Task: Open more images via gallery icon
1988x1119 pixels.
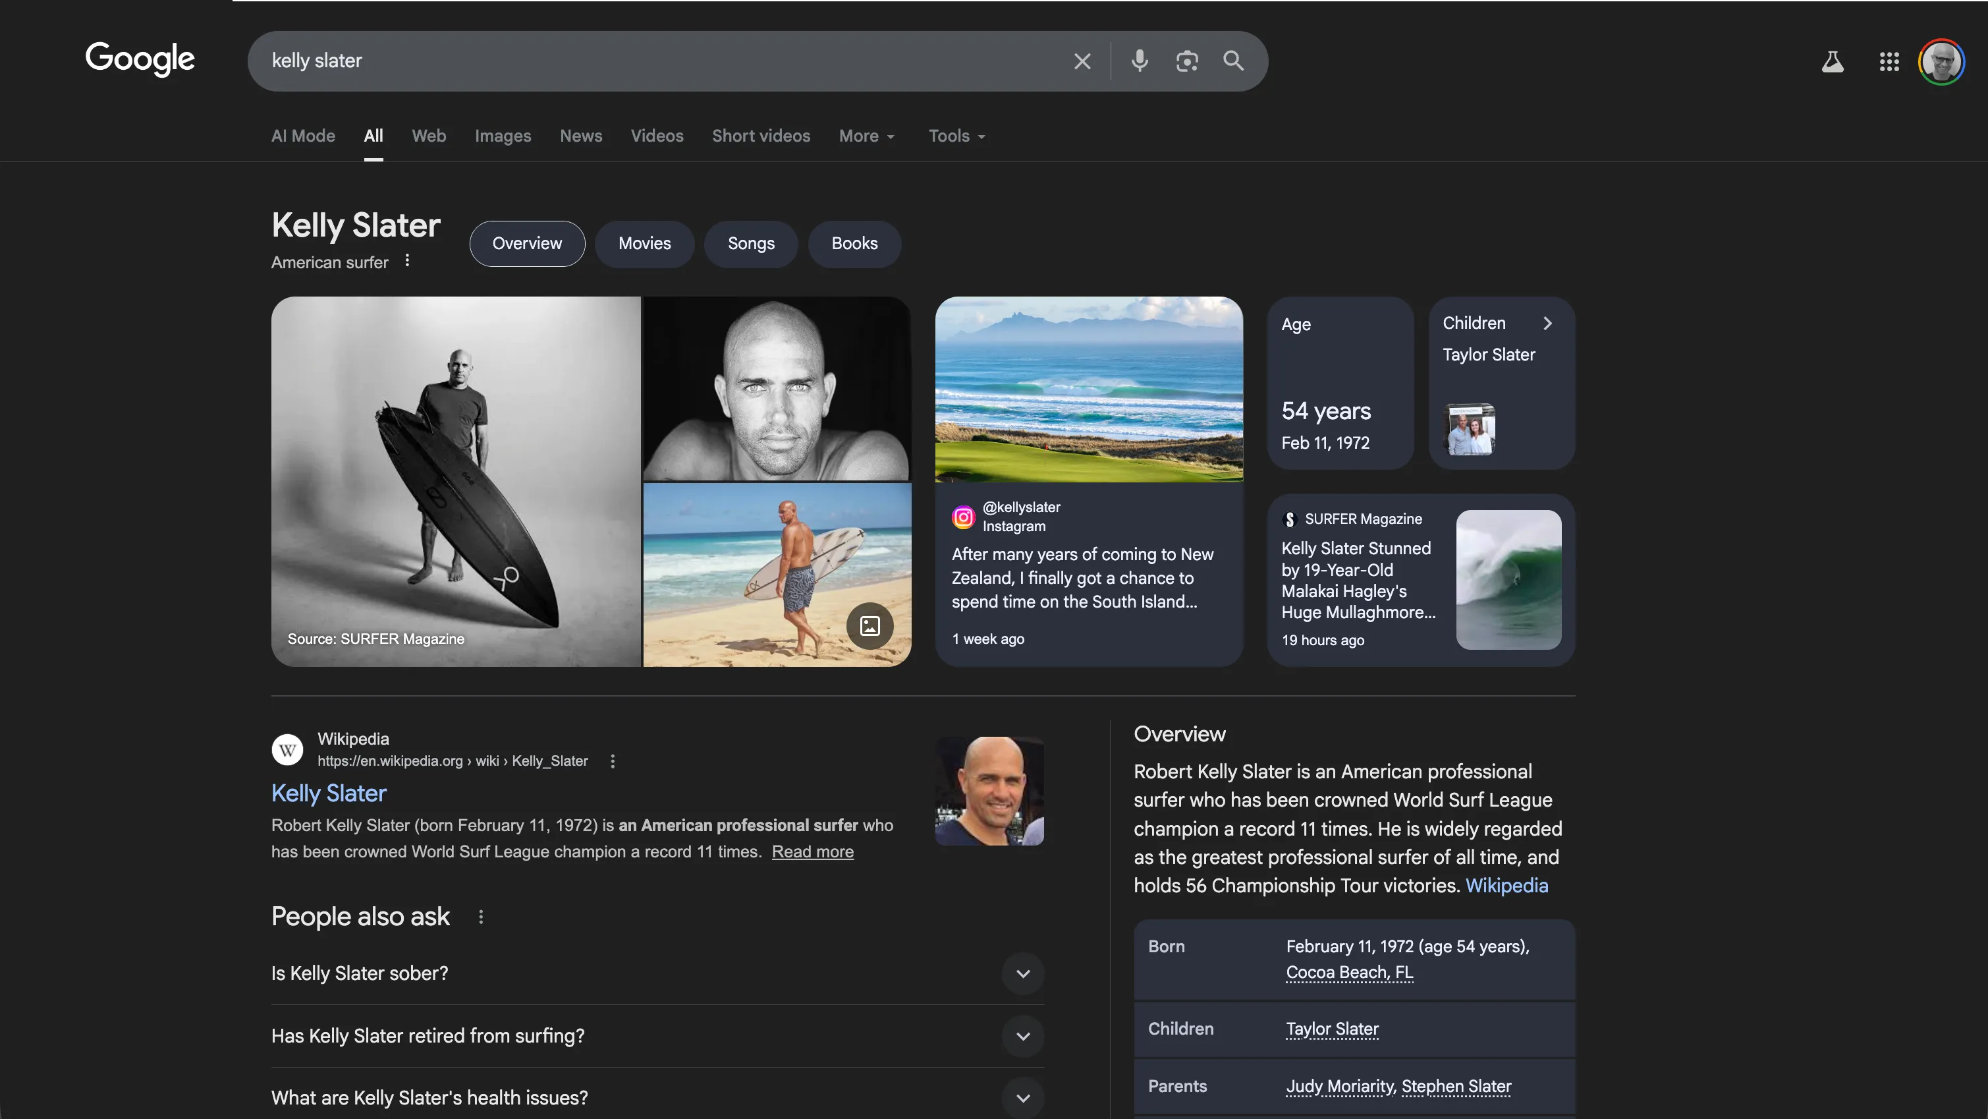Action: coord(870,625)
